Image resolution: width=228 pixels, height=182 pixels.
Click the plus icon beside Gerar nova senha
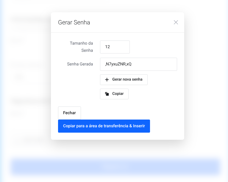107,80
